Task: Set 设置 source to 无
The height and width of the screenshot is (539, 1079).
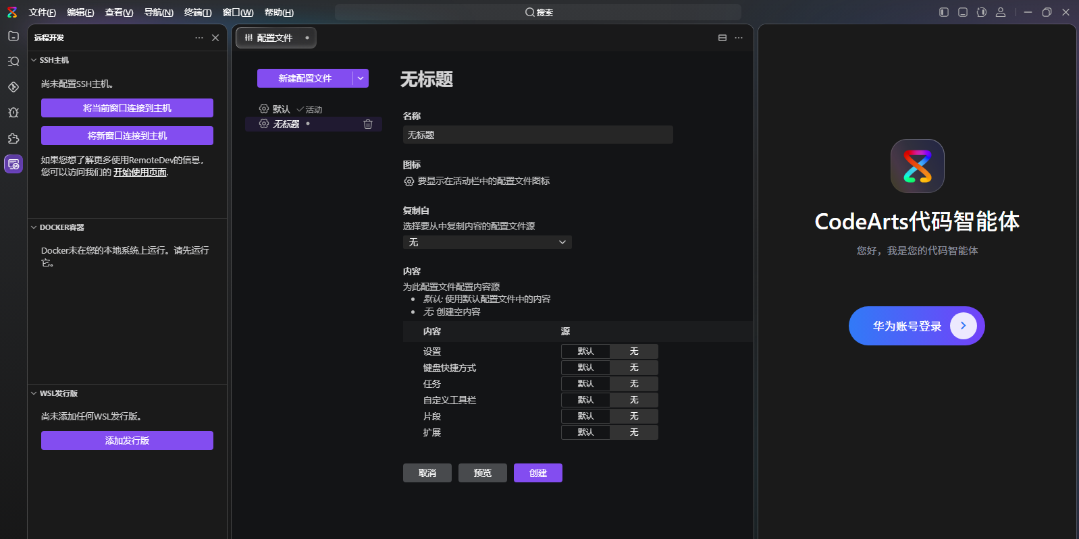Action: (x=634, y=351)
